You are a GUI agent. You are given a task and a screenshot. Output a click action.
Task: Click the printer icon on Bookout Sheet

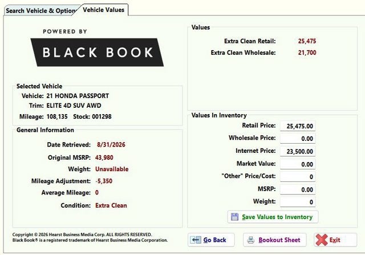coord(251,240)
